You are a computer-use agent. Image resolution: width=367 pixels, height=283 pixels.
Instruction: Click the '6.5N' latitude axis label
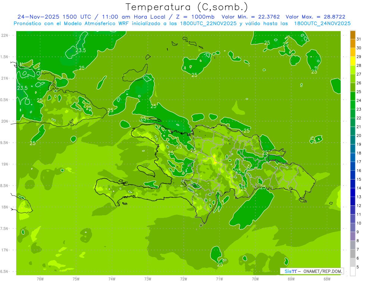[x=4, y=271]
